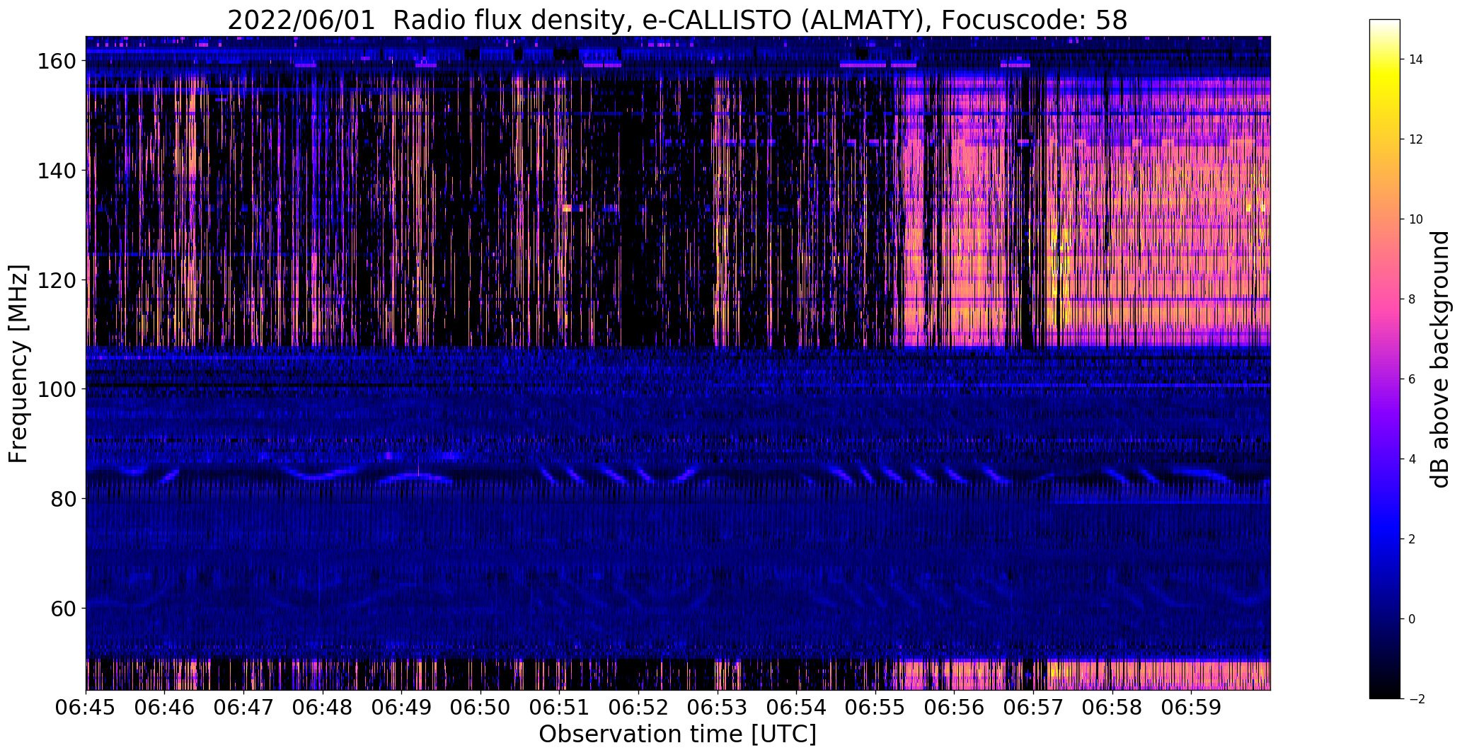The width and height of the screenshot is (1462, 755).
Task: Click the 06:56 time tick label
Action: (955, 707)
